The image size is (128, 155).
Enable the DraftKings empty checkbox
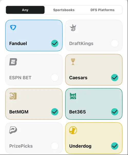(115, 43)
